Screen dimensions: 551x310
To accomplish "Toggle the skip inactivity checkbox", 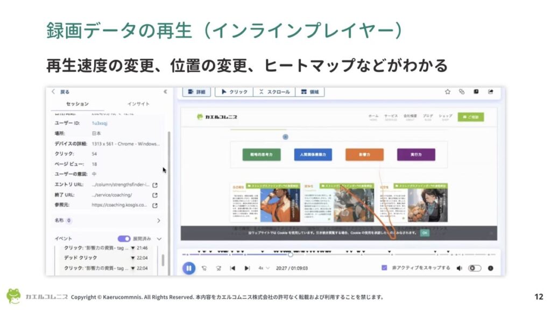I will pos(384,268).
